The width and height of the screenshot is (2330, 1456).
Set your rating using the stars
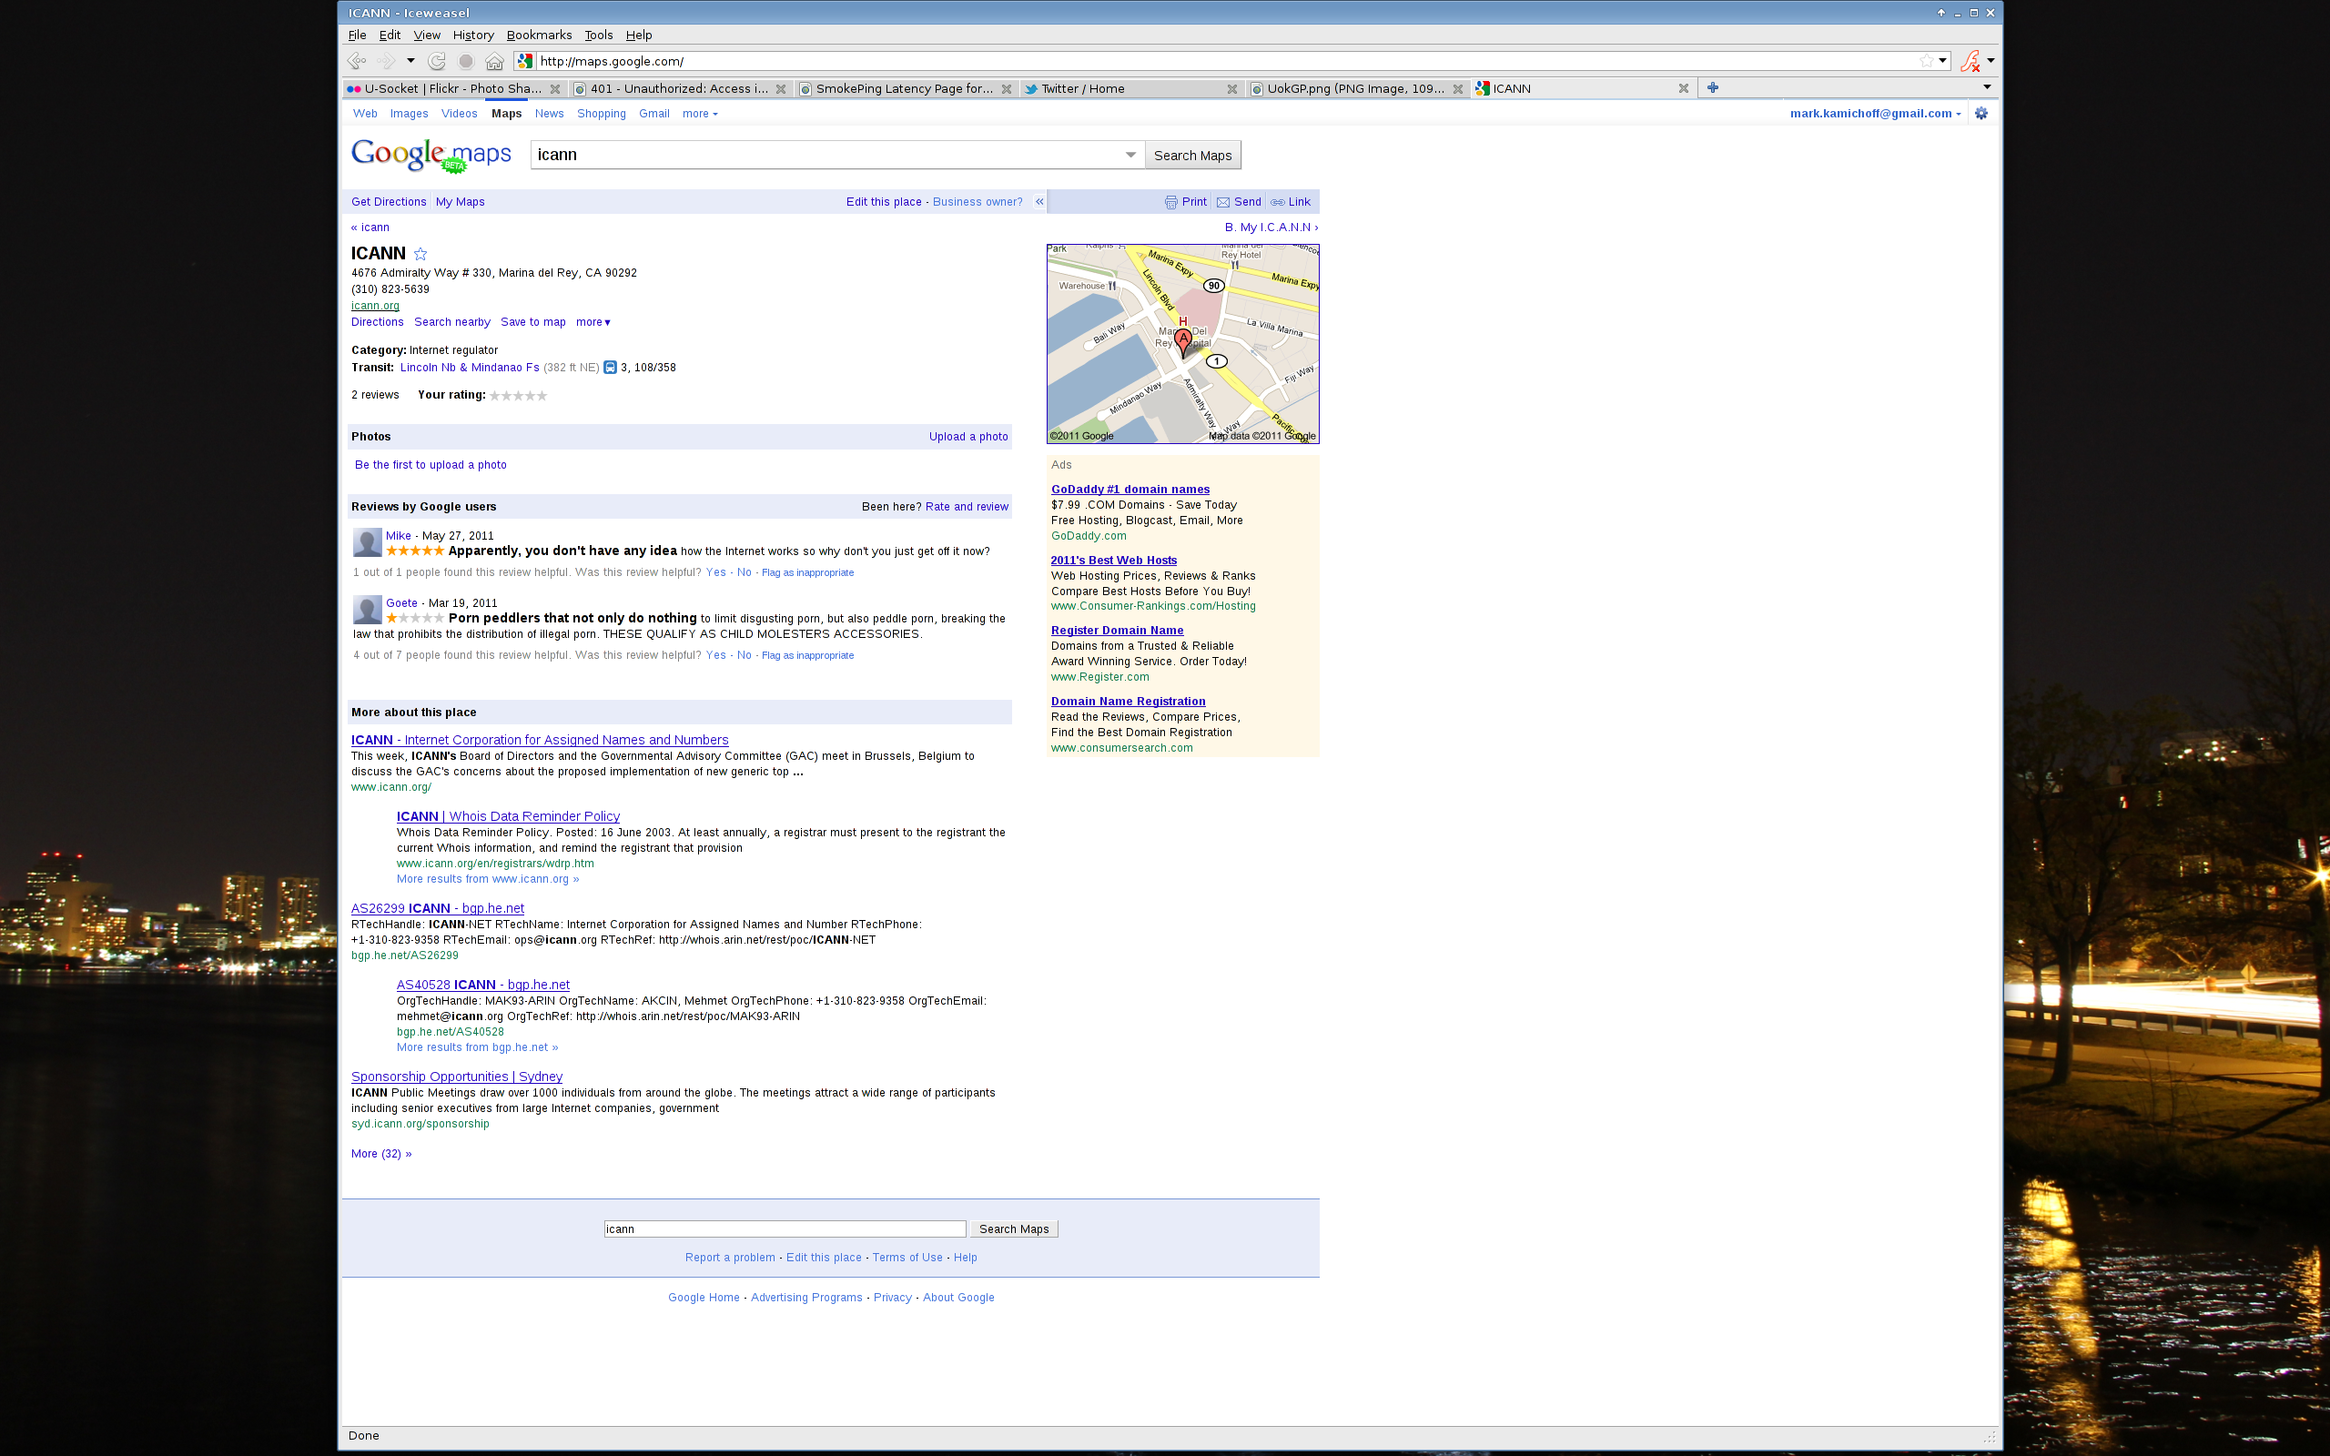518,396
